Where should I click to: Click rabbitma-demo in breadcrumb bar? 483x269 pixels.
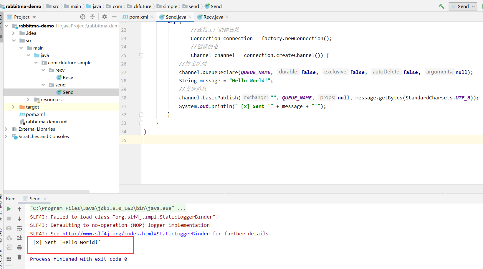(x=23, y=6)
